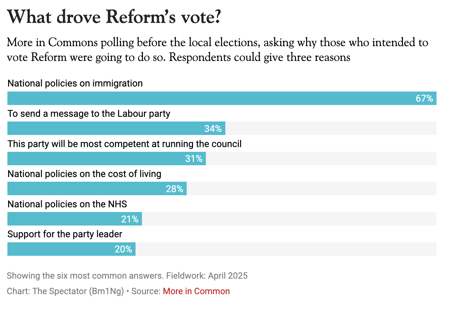Select the "National policies on immigration" label
This screenshot has height=313, width=452.
click(75, 83)
